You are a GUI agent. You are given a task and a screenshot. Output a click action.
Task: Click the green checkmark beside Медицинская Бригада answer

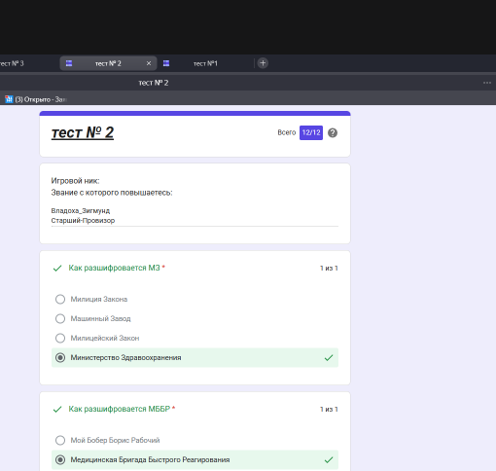pyautogui.click(x=329, y=460)
